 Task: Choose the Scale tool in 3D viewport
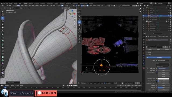[x=3, y=25]
